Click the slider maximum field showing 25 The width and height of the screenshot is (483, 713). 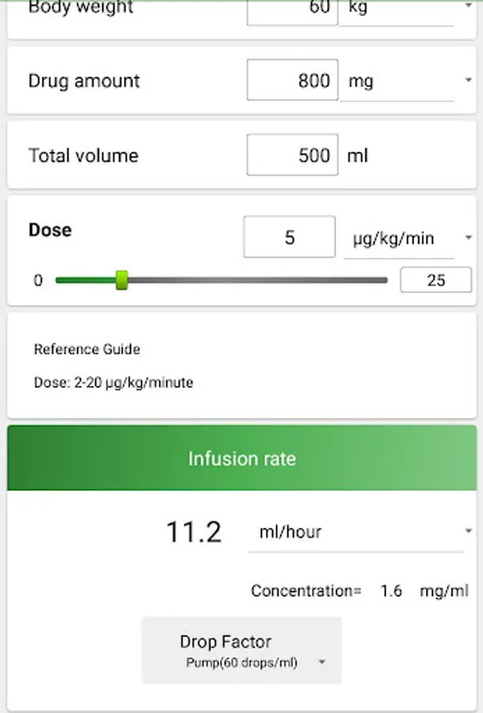pyautogui.click(x=435, y=280)
